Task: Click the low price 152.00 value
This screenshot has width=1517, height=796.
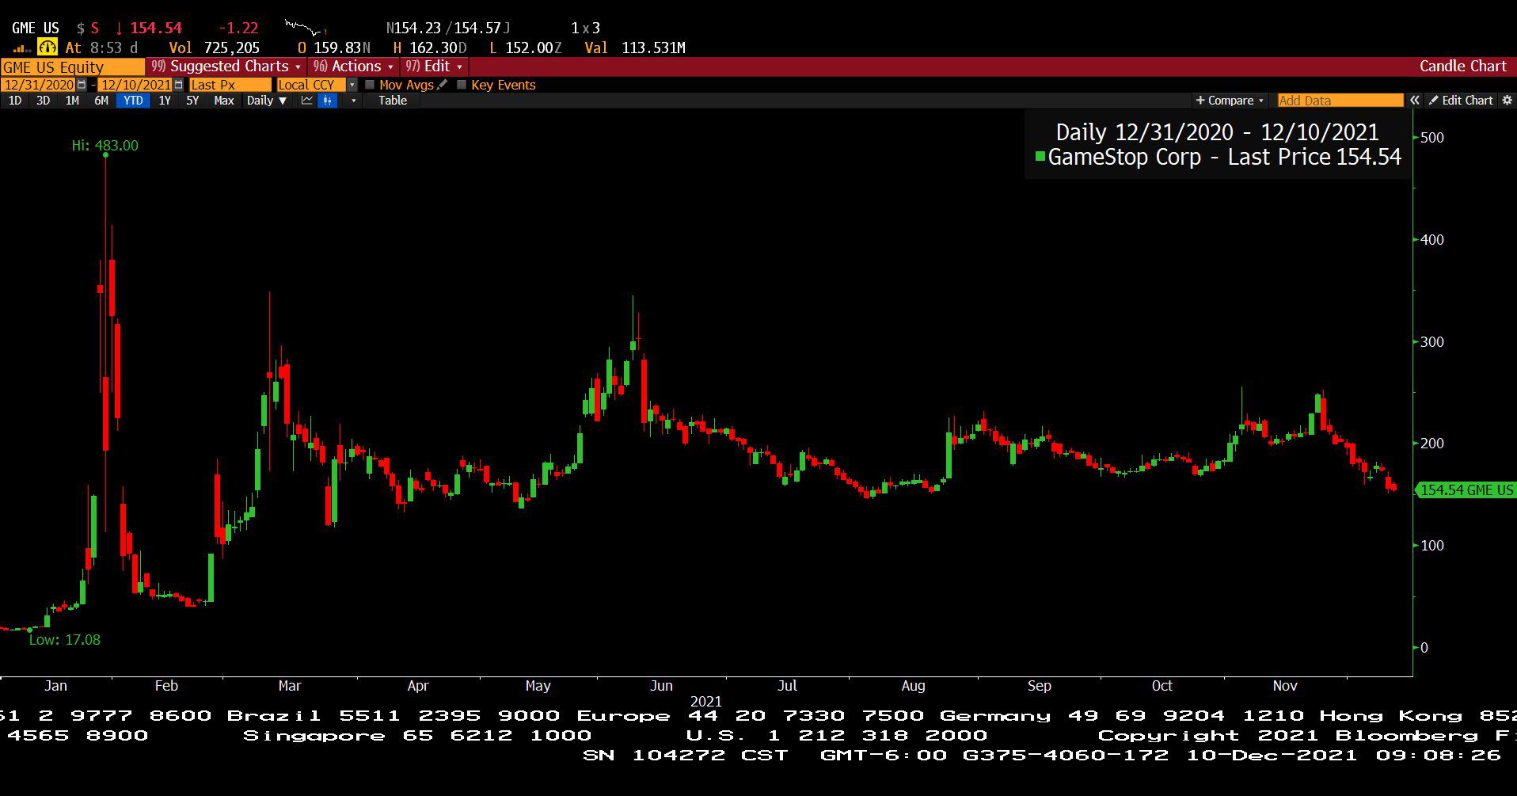Action: (x=529, y=48)
